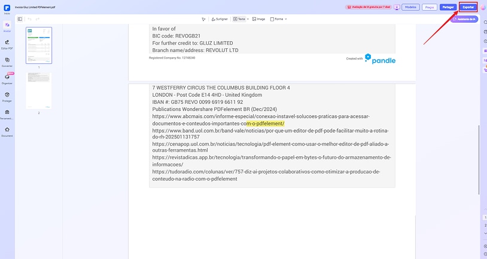Click 'BIC code: REVOGB21' text

[x=176, y=36]
